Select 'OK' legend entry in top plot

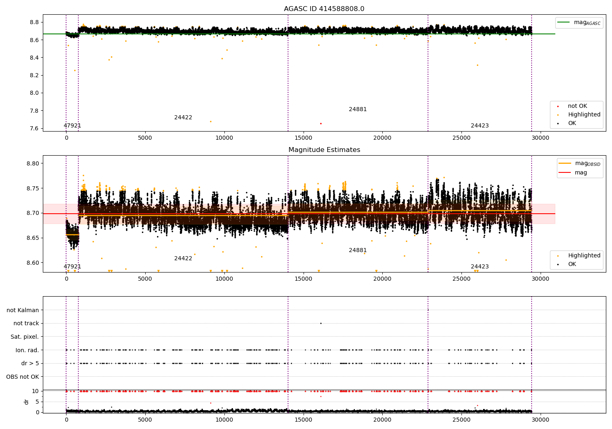click(x=572, y=123)
